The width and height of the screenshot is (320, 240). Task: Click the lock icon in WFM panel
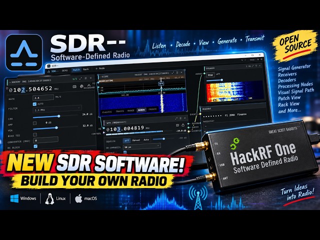click(183, 124)
